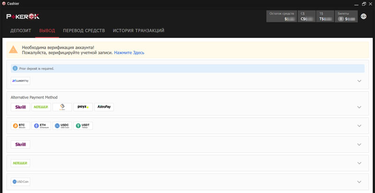Select the USDC crypto option

62,126
